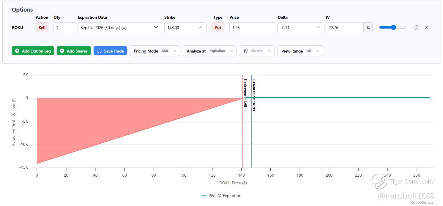Open View Range dropdown
The width and height of the screenshot is (443, 206).
pos(300,51)
